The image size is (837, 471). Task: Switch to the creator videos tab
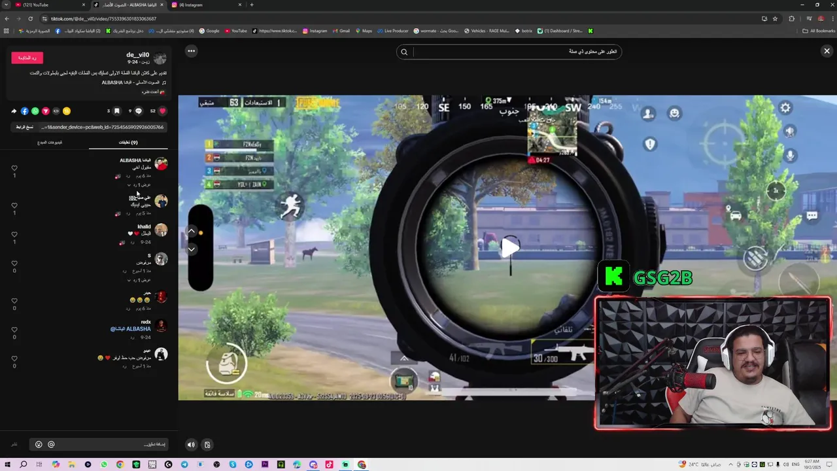pos(50,143)
